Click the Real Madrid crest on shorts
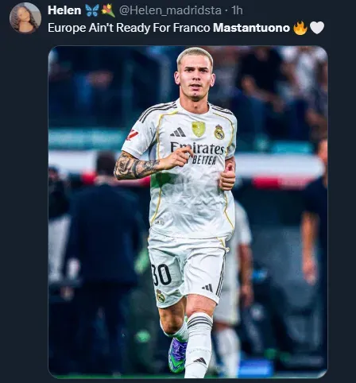This screenshot has height=383, width=356. [161, 296]
